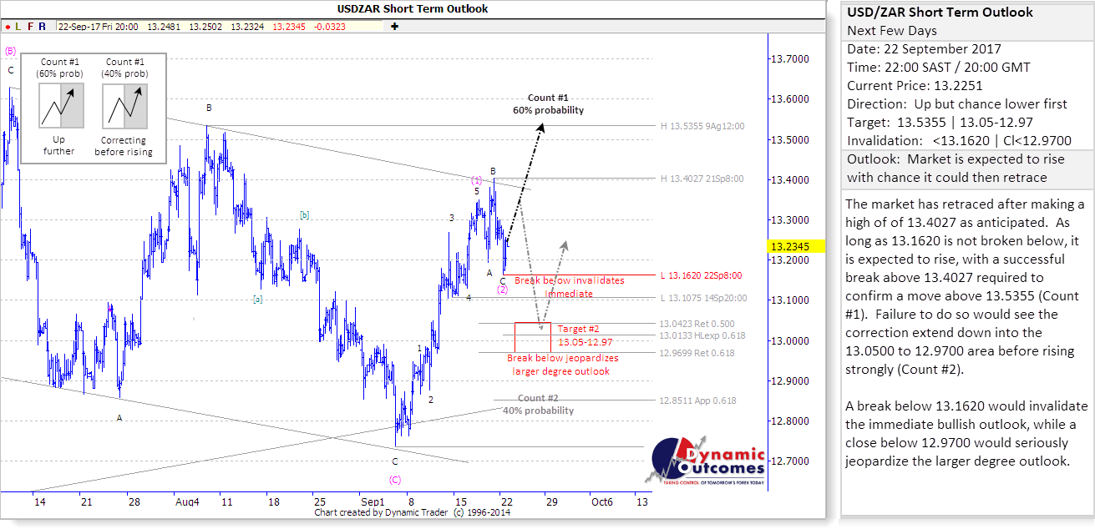
Task: Click the magenta (1) wave label
Action: 476,179
